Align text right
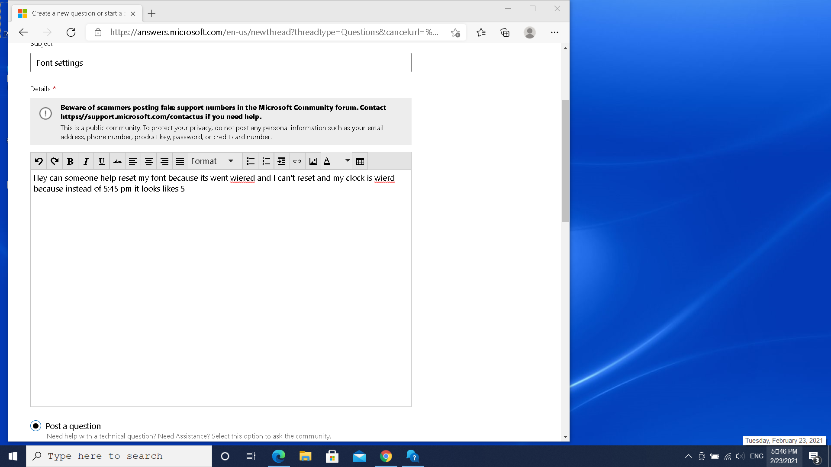Image resolution: width=831 pixels, height=467 pixels. pyautogui.click(x=164, y=161)
